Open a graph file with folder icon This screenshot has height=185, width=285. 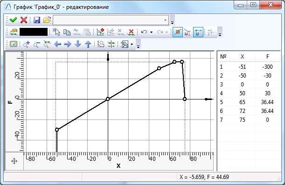tap(47, 20)
